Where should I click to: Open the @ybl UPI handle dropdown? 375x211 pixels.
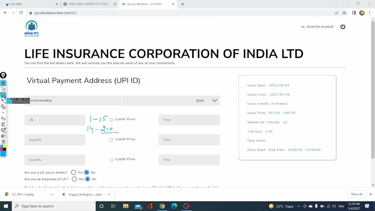(215, 100)
